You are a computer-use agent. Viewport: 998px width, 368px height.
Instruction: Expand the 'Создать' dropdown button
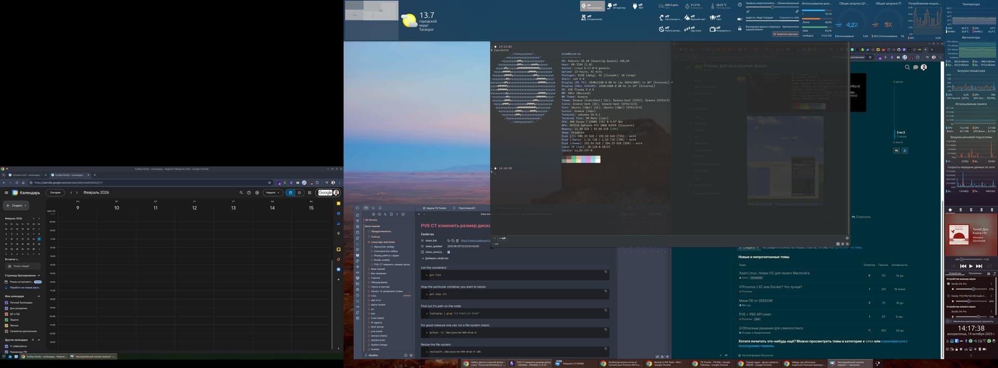25,205
